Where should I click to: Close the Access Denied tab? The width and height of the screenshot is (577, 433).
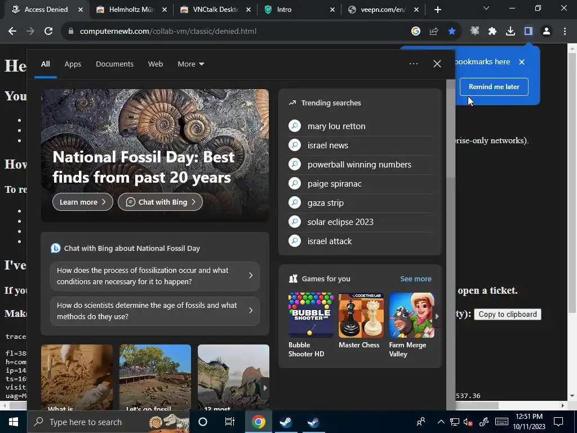(81, 10)
